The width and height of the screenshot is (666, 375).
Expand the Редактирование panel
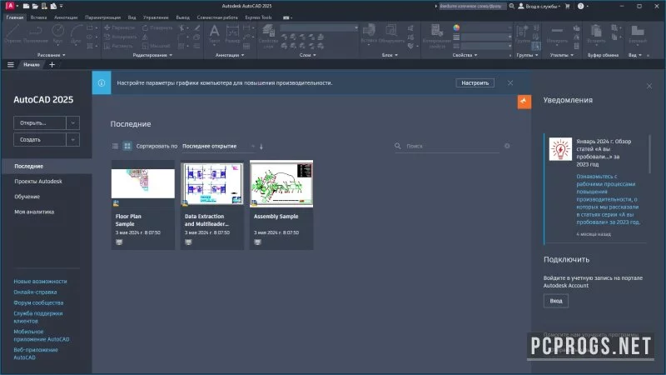(x=152, y=55)
